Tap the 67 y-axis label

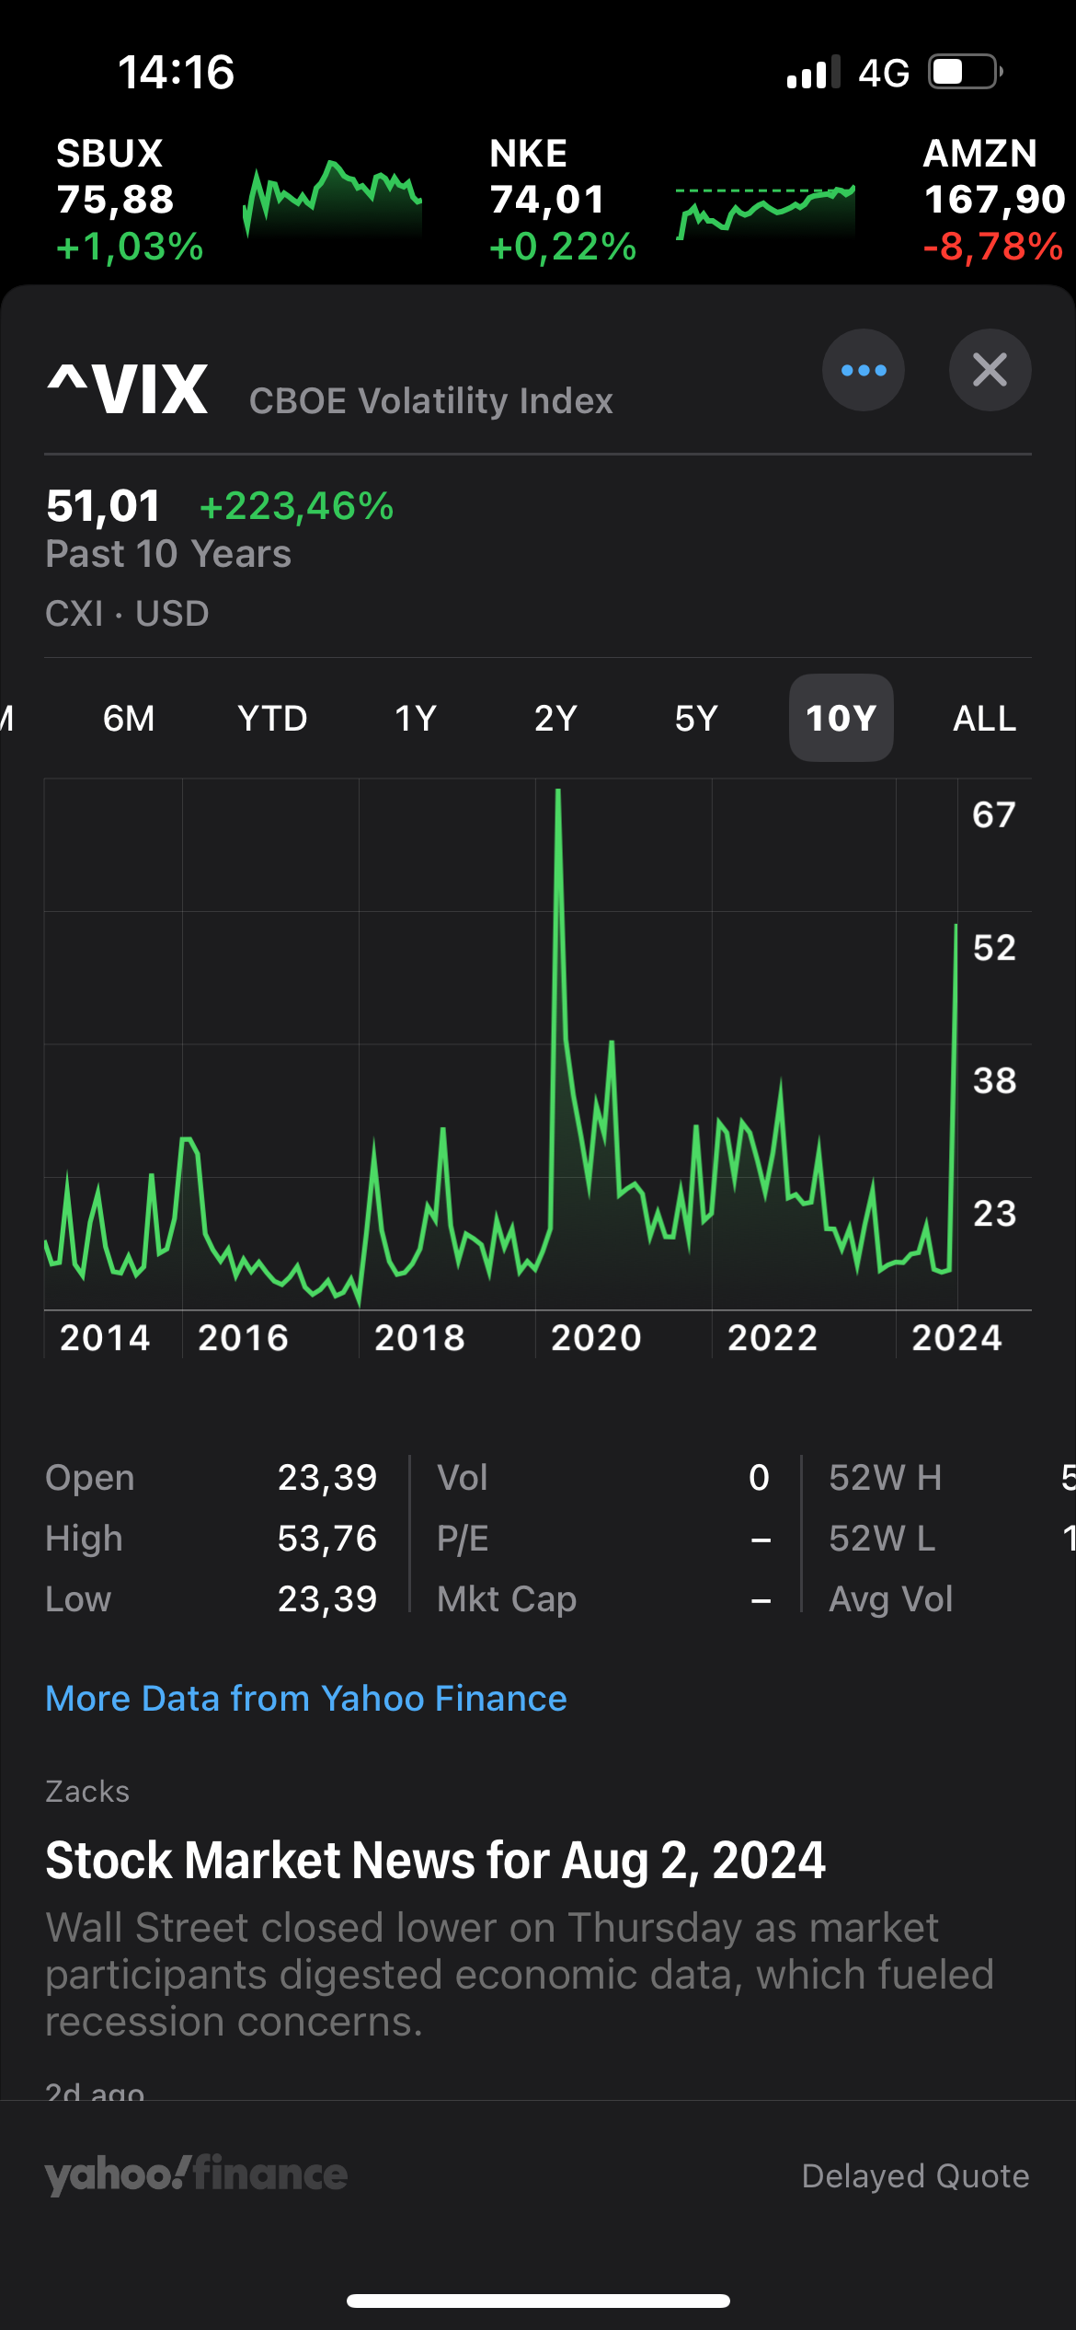[x=994, y=814]
